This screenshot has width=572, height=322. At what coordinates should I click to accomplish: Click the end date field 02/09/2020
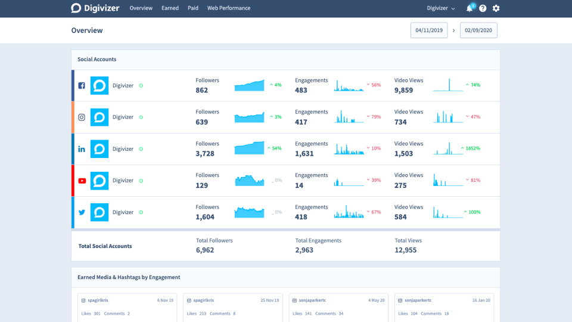click(478, 30)
